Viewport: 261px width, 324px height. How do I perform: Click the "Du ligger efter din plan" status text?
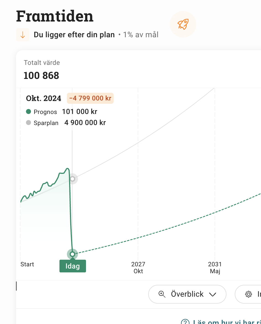pos(74,35)
